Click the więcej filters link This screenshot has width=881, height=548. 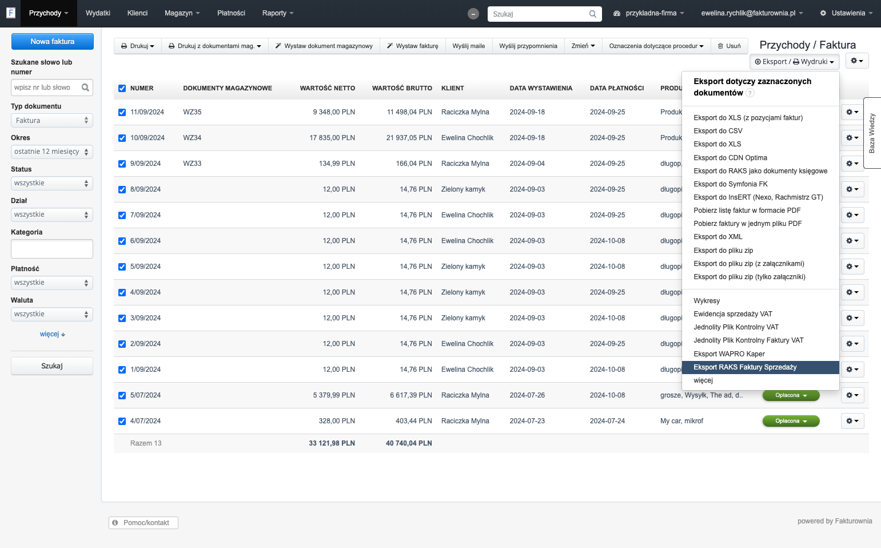[53, 334]
